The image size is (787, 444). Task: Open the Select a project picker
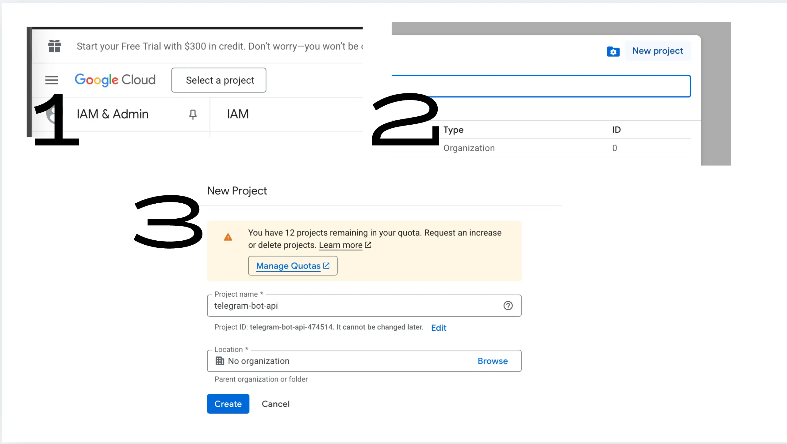pyautogui.click(x=219, y=80)
